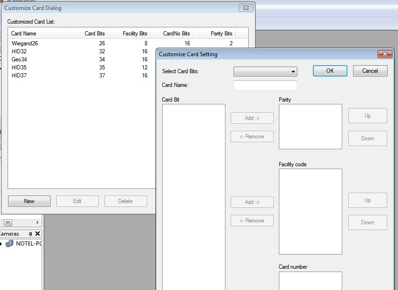Sort by Parity Bits column header
Image resolution: width=398 pixels, height=290 pixels.
[214, 34]
